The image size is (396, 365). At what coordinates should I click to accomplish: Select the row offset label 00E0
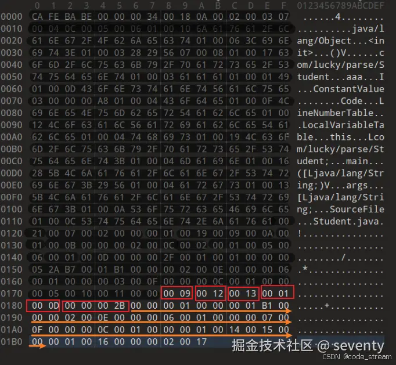tap(12, 185)
